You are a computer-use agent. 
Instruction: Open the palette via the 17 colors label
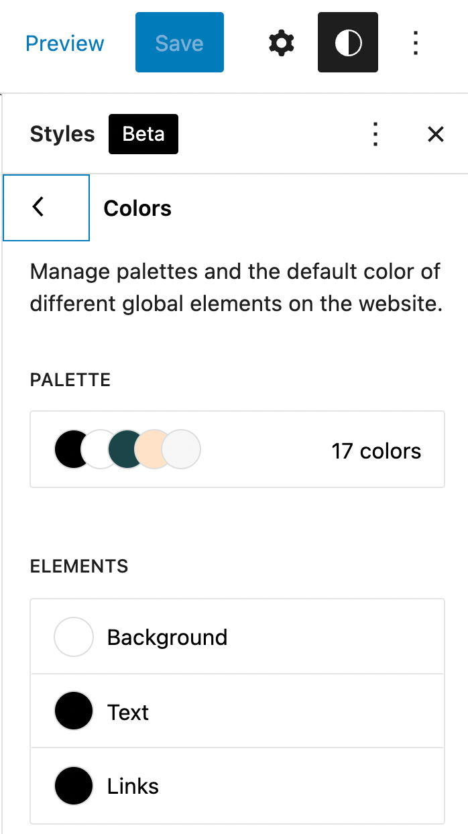[376, 451]
